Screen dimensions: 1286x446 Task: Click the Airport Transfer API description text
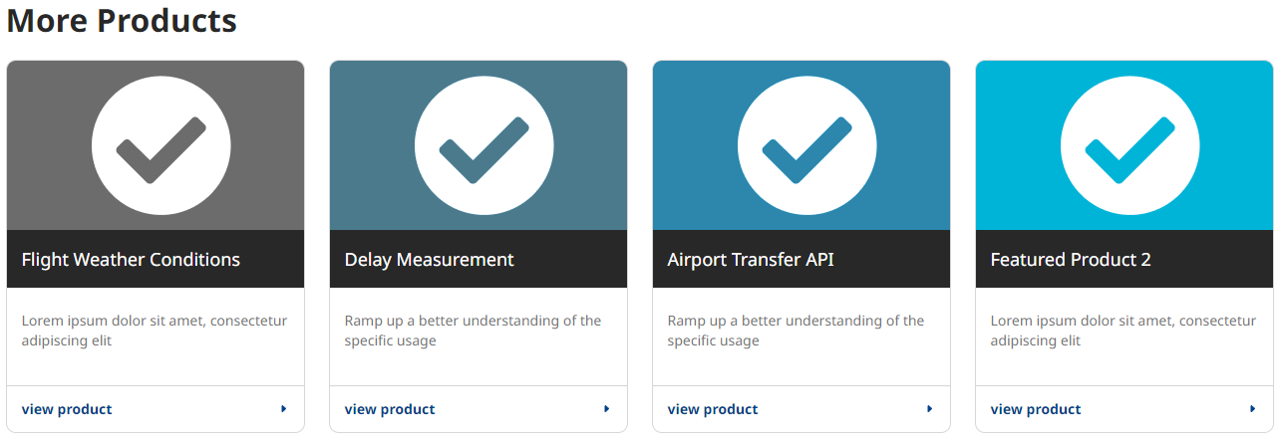[x=797, y=331]
